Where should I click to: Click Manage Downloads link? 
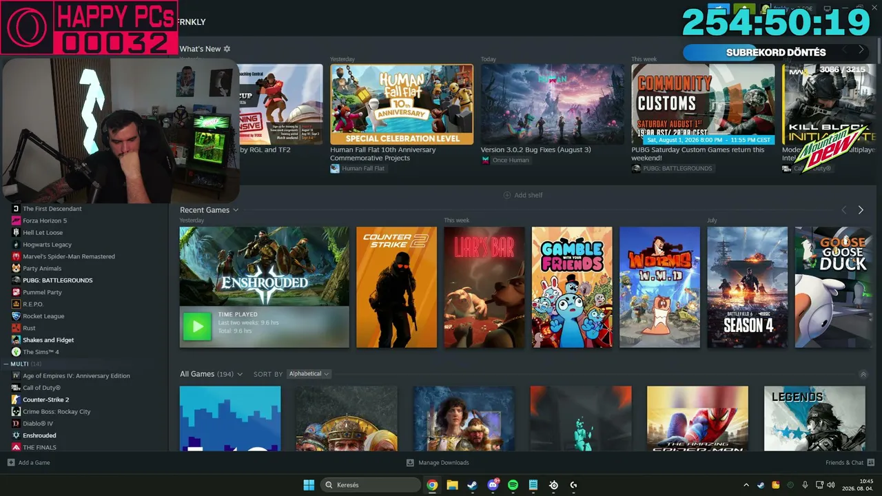(x=444, y=462)
